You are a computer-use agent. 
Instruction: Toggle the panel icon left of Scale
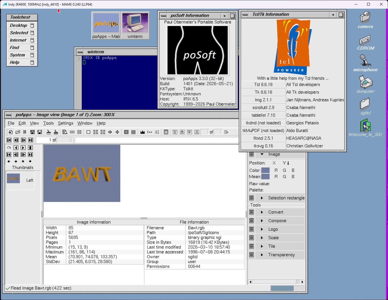pyautogui.click(x=252, y=238)
